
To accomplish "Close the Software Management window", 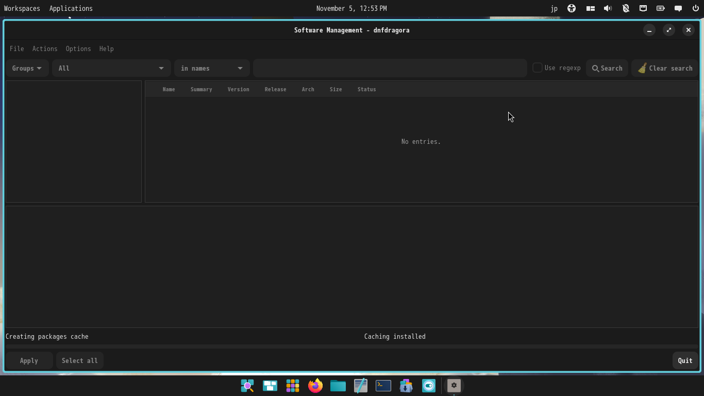I will (689, 30).
